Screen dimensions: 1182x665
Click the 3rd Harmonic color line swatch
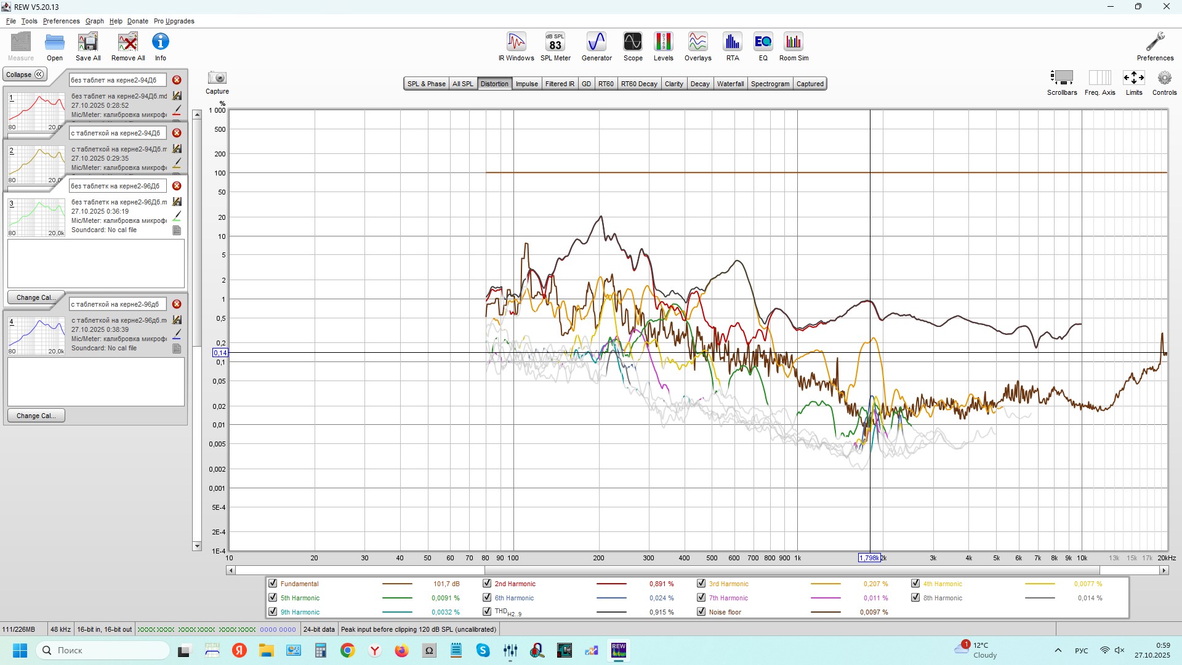(825, 584)
